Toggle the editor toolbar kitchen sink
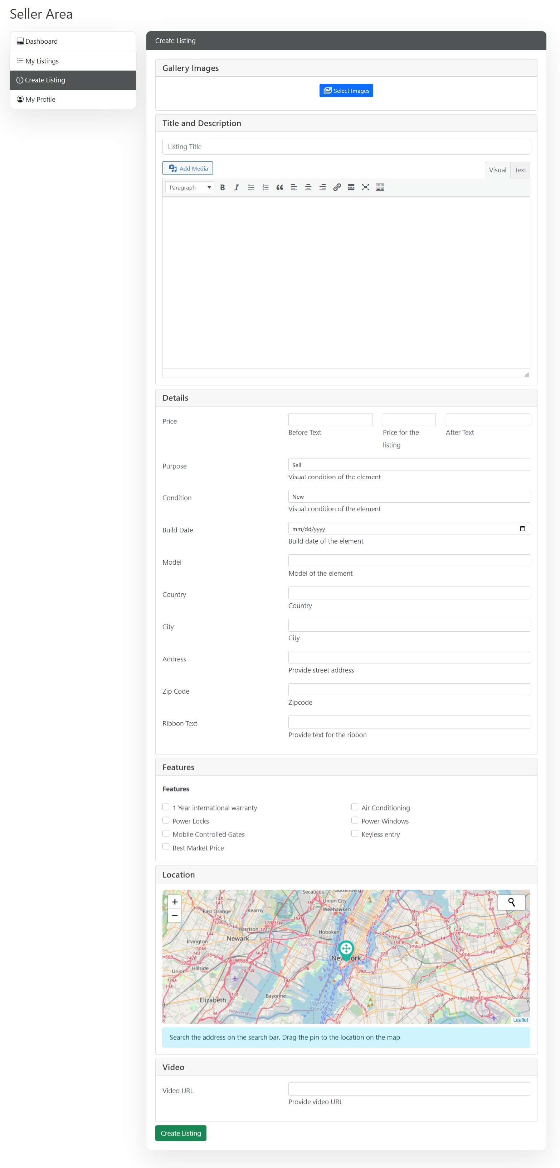 click(380, 187)
